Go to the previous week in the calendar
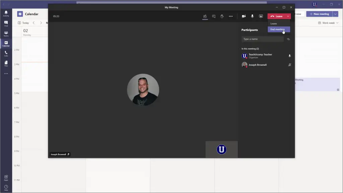The width and height of the screenshot is (343, 193). (x=34, y=23)
